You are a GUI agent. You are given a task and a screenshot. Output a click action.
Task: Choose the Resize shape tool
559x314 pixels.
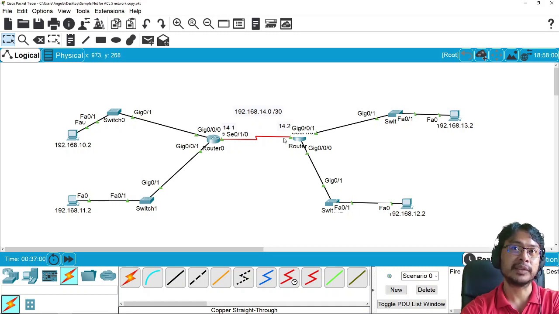[54, 41]
